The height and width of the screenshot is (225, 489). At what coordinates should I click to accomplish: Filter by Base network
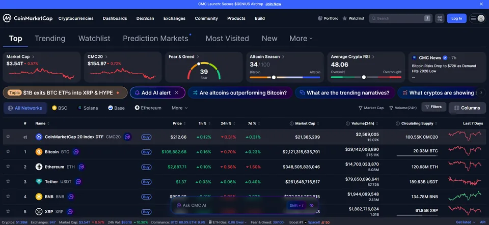coord(116,108)
